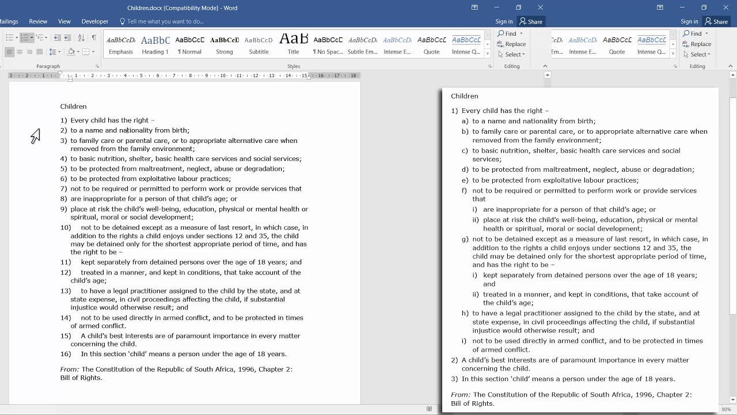The height and width of the screenshot is (415, 737).
Task: Open the Developer tab
Action: coord(95,21)
